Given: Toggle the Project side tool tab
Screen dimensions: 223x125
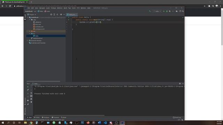Looking at the screenshot, I should point(25,17).
